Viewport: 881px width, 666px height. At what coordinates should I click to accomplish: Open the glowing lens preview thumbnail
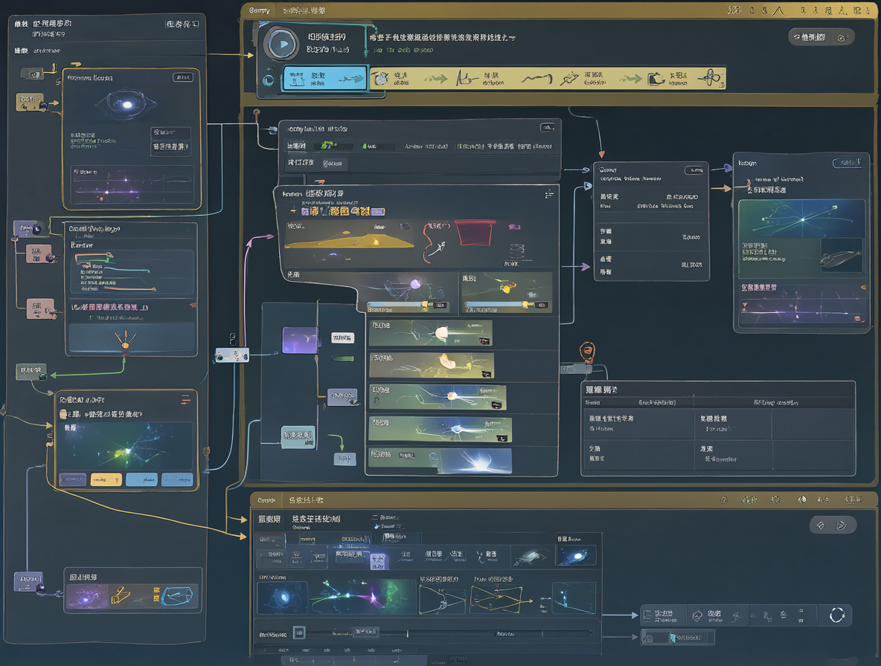[126, 104]
